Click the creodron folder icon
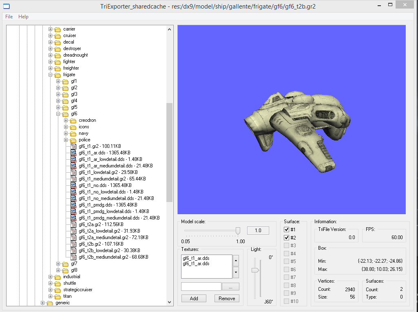 pos(73,121)
